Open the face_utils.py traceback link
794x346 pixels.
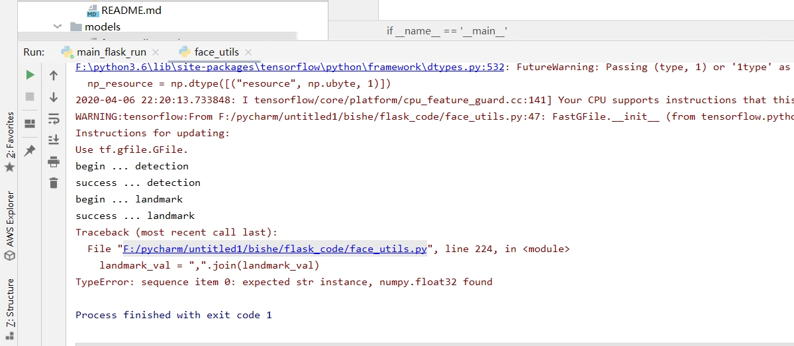click(x=275, y=249)
